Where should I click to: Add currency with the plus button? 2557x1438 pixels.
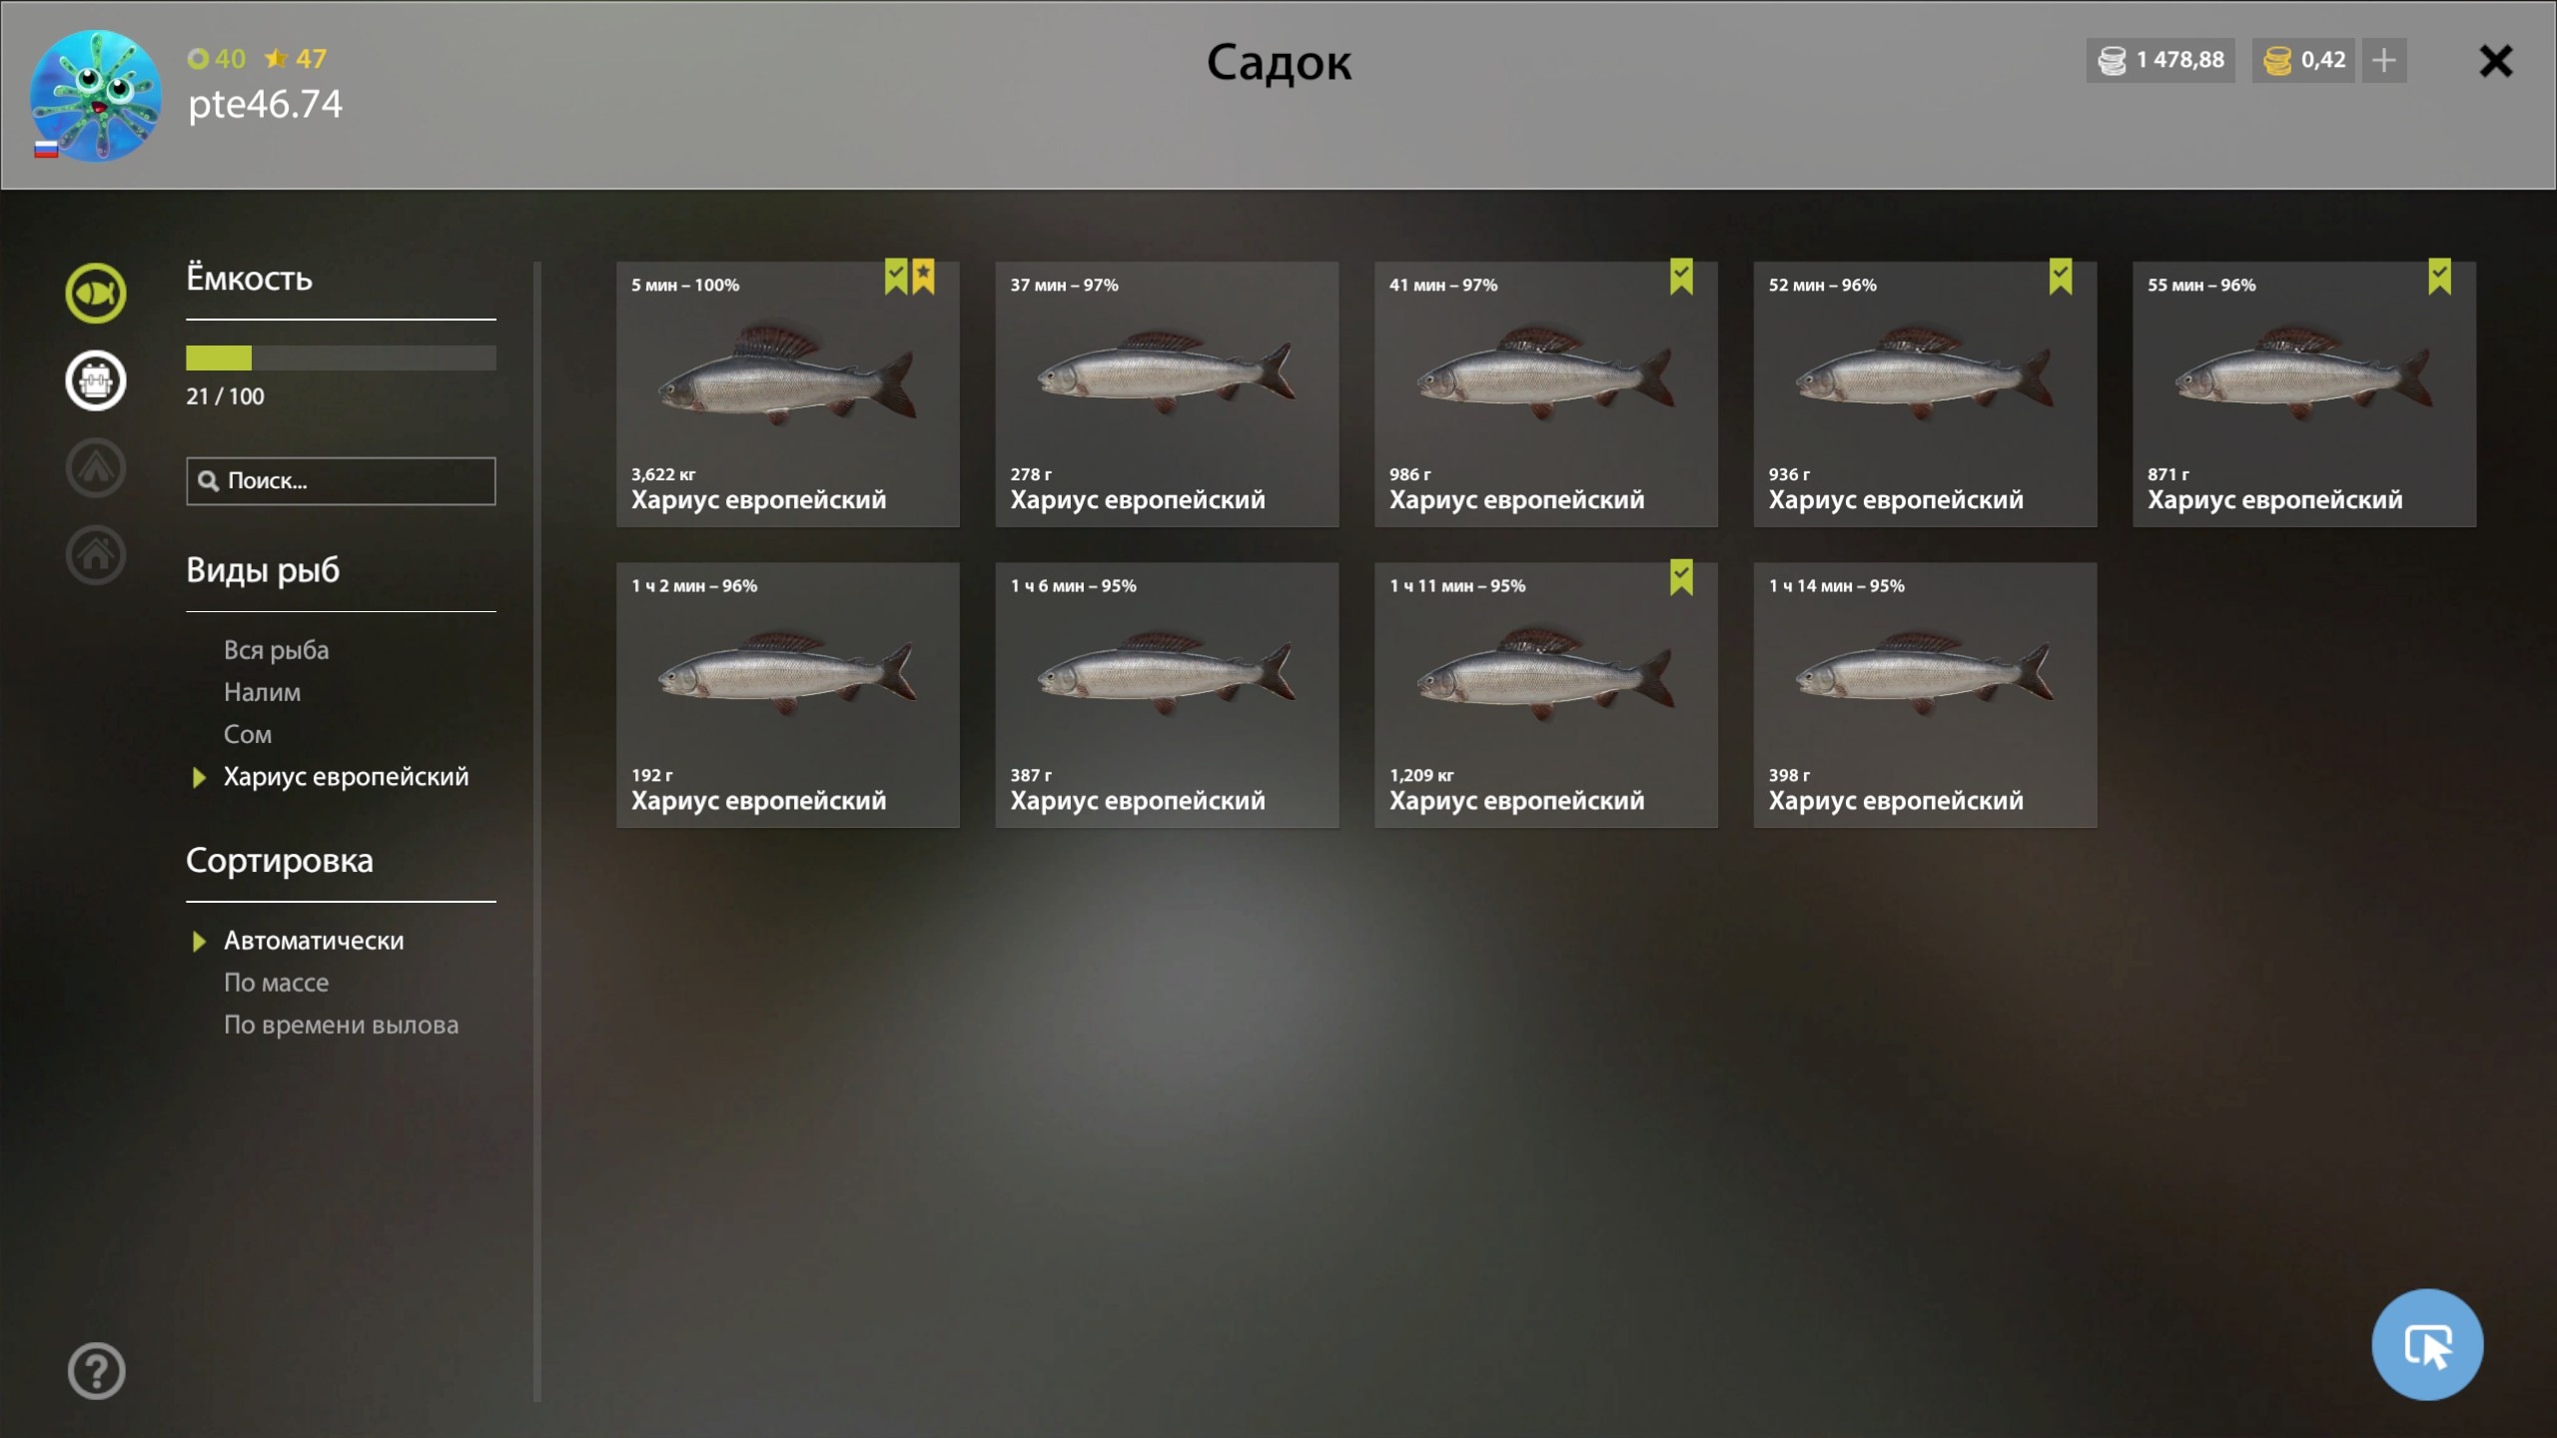point(2384,61)
